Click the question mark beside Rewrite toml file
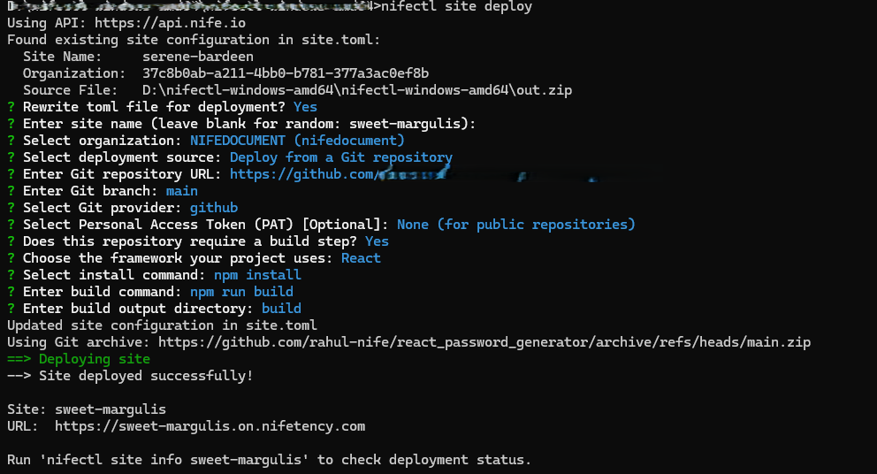 coord(11,107)
